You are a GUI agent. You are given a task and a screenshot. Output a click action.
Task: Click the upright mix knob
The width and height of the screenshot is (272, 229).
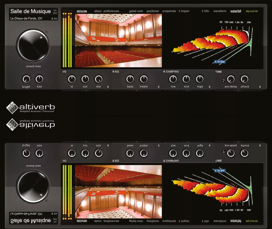tap(98, 79)
